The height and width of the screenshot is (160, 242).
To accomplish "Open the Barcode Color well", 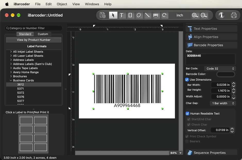I will tap(226, 74).
